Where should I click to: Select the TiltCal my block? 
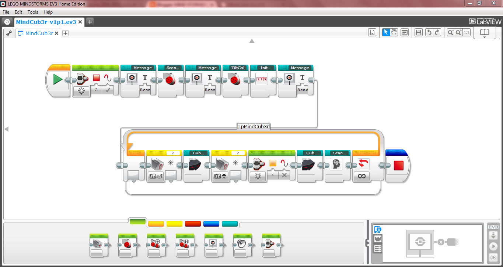235,80
